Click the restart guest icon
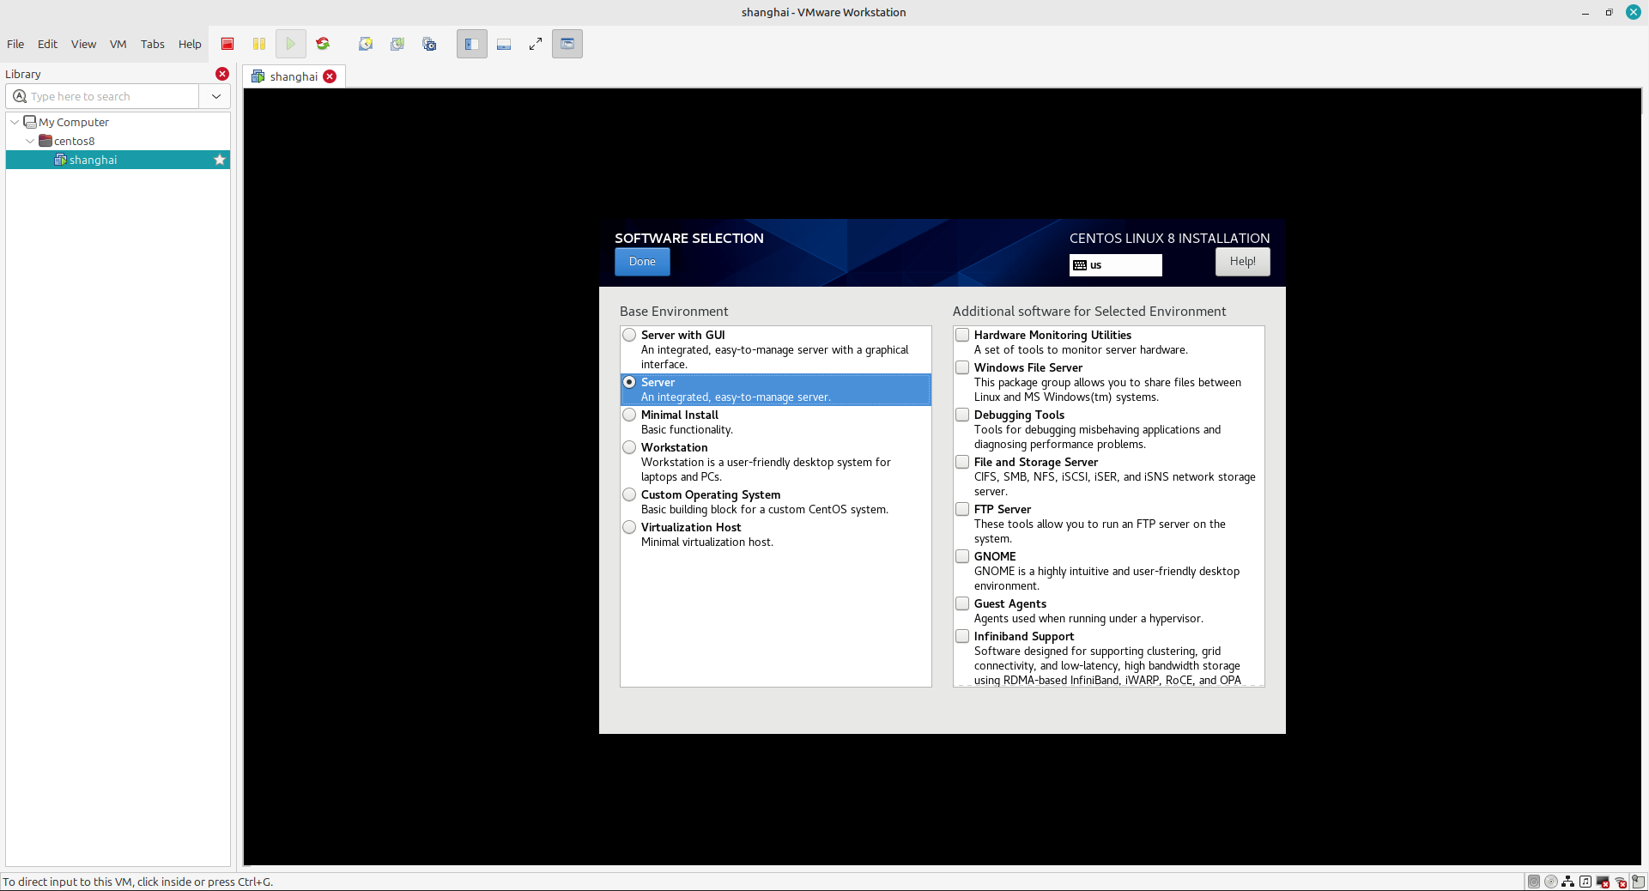This screenshot has height=891, width=1649. point(323,44)
